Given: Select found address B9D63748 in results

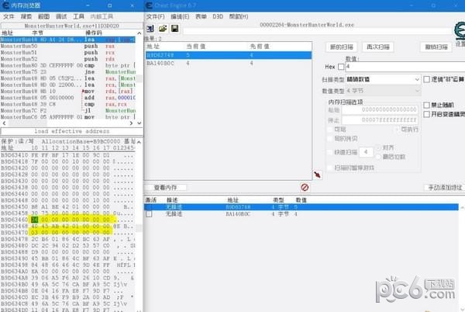Looking at the screenshot, I should 229,55.
